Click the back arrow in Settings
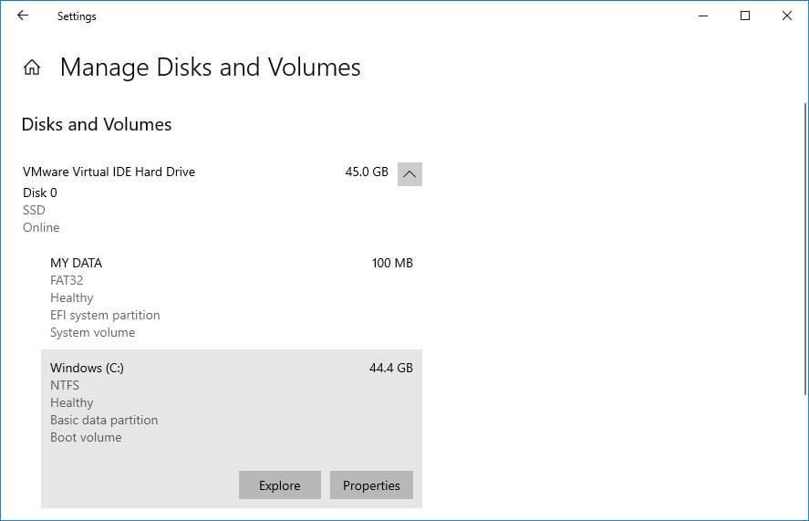The image size is (809, 521). tap(23, 16)
